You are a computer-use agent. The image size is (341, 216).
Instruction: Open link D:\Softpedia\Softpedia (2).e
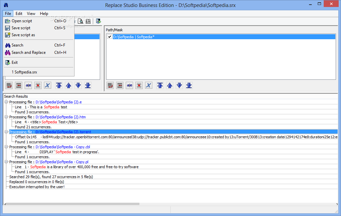pyautogui.click(x=59, y=102)
